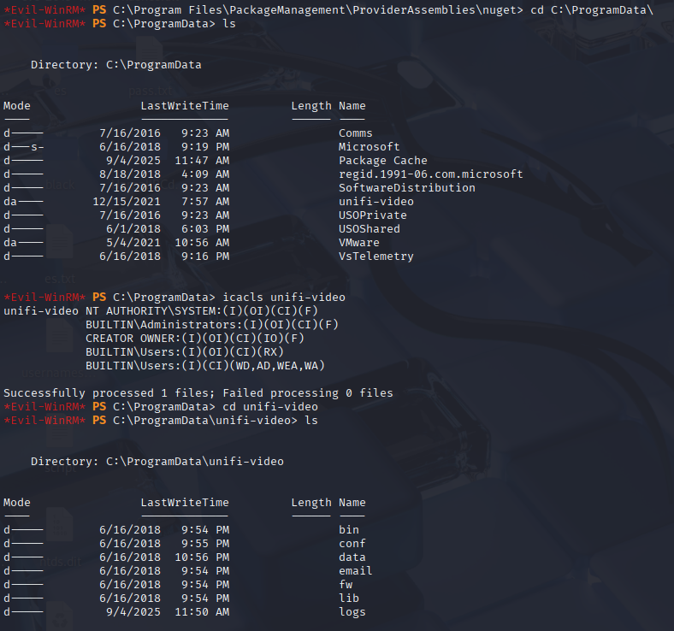Click the 'CREATOR OWNER' ACL line
The height and width of the screenshot is (631, 674).
(195, 339)
